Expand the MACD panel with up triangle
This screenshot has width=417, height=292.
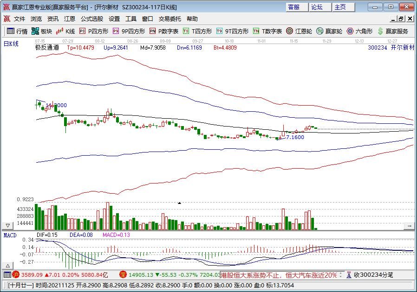(8, 266)
